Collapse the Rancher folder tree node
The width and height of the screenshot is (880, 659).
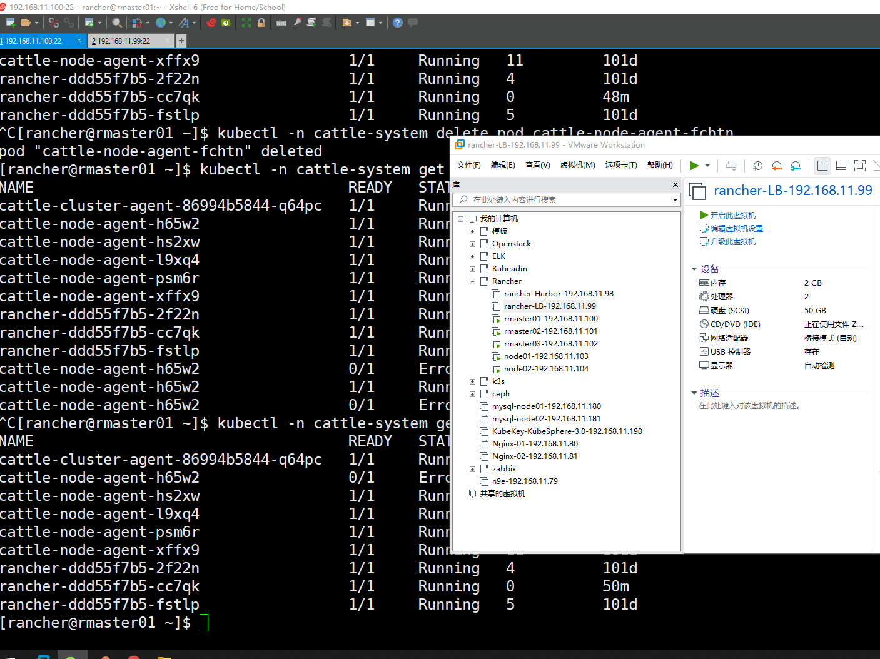click(472, 281)
